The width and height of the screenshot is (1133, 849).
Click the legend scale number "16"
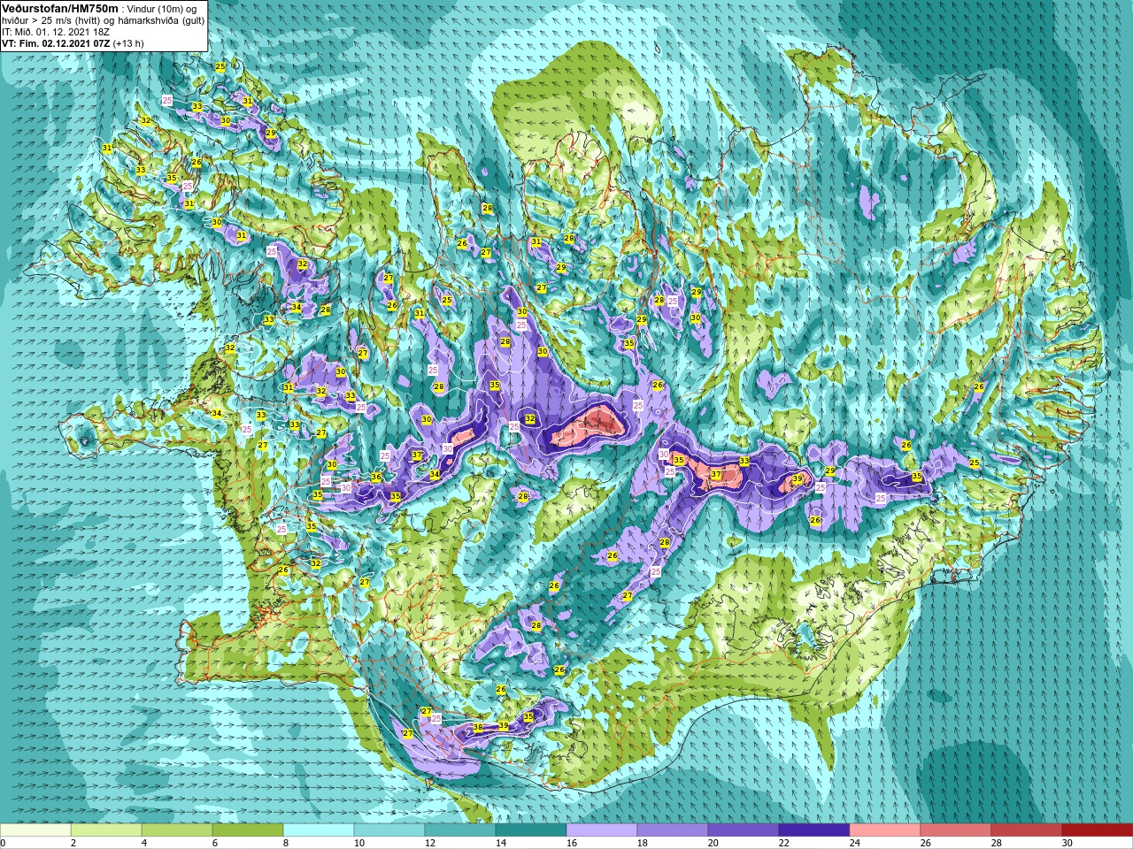click(571, 843)
